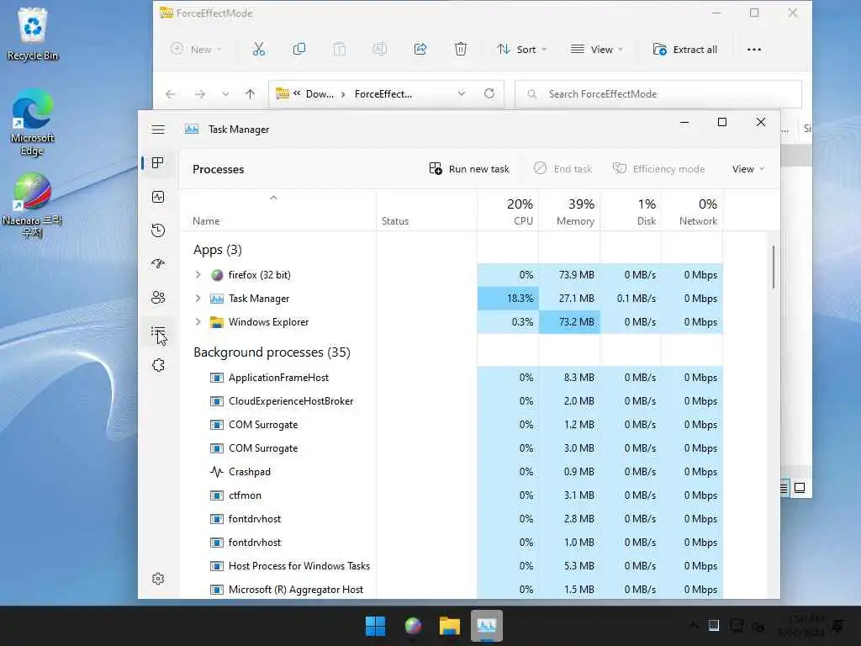Open Recycle Bin desktop icon
This screenshot has height=646, width=861.
click(x=33, y=34)
